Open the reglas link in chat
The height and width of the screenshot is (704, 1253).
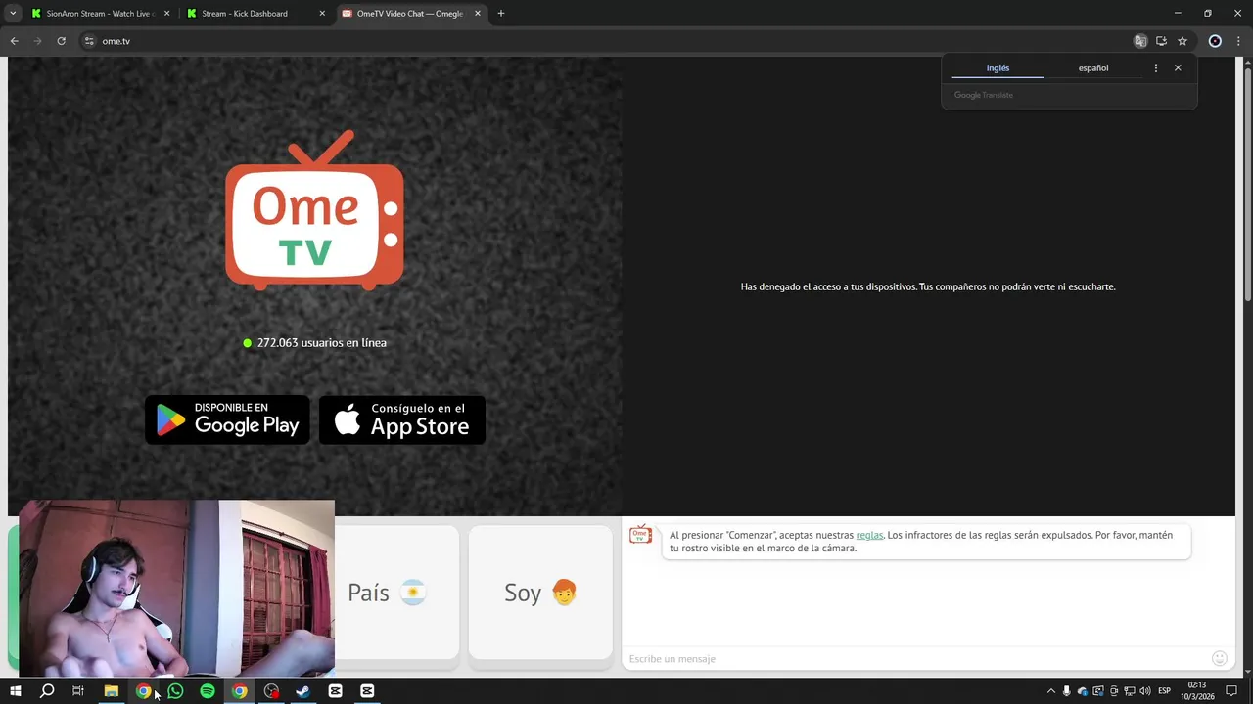[x=869, y=536]
